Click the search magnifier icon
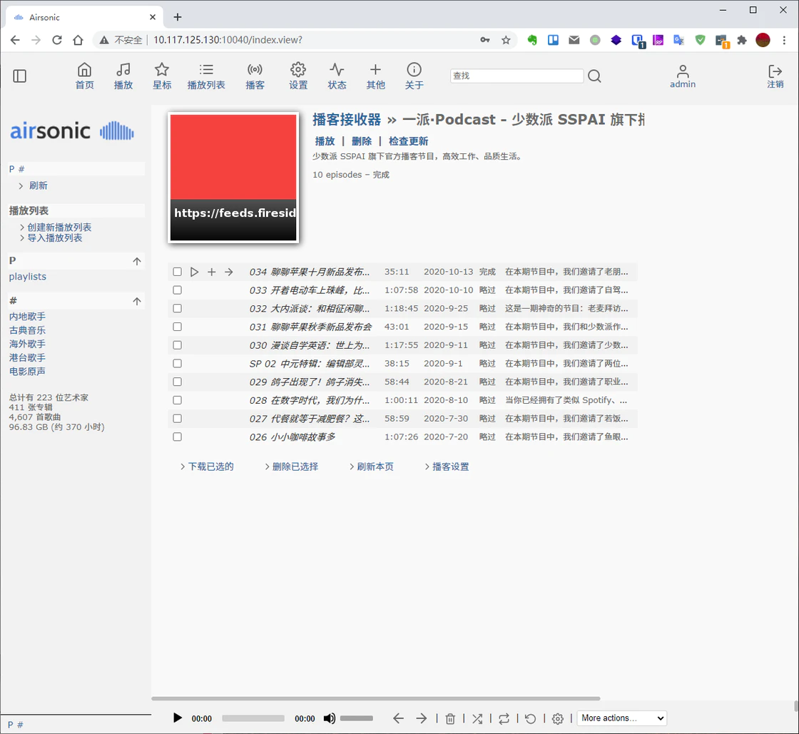The height and width of the screenshot is (734, 799). pyautogui.click(x=594, y=76)
